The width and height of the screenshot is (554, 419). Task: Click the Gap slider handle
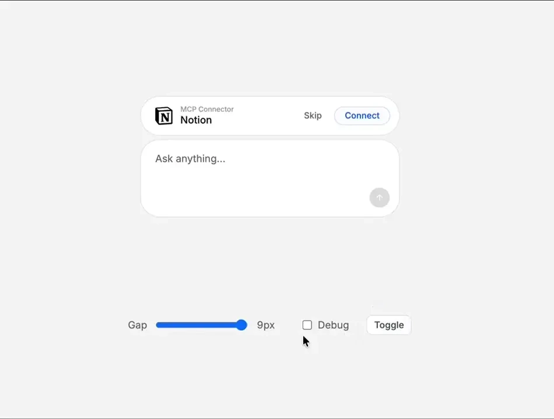[x=241, y=325]
